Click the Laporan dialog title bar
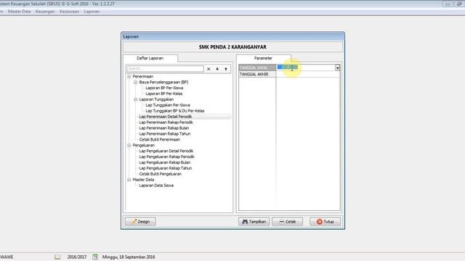 (232, 37)
